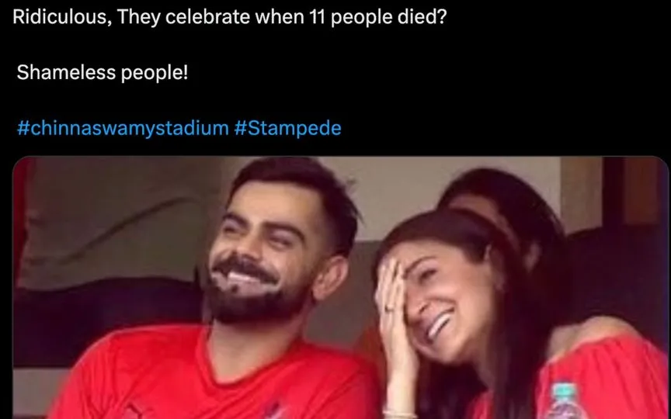
Task: Click the 'Ridiculous, They celebrate' tweet text
Action: 229,17
